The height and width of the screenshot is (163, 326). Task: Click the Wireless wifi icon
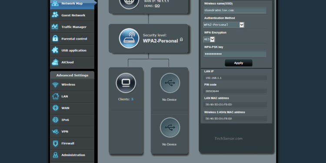(55, 84)
